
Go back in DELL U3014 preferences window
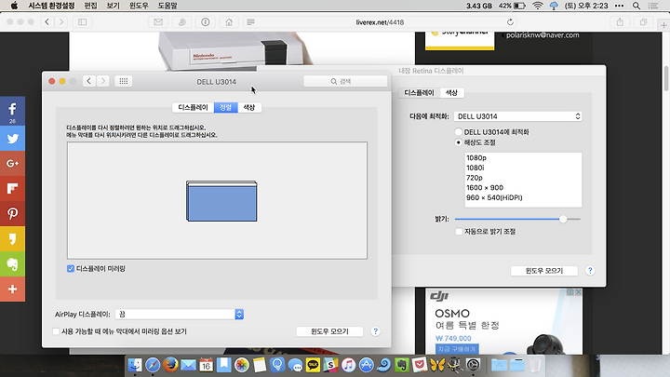tap(89, 81)
